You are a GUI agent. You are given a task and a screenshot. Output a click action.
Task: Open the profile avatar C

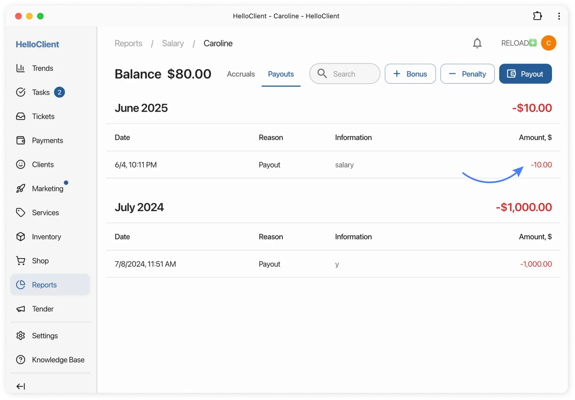pyautogui.click(x=549, y=43)
